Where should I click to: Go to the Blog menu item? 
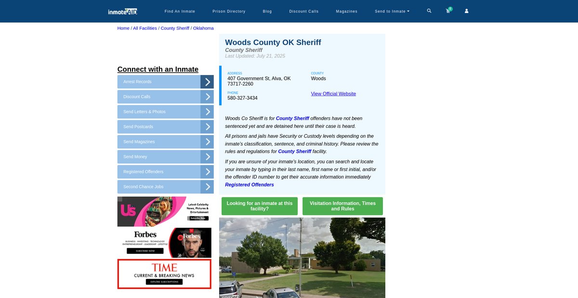pos(267,11)
